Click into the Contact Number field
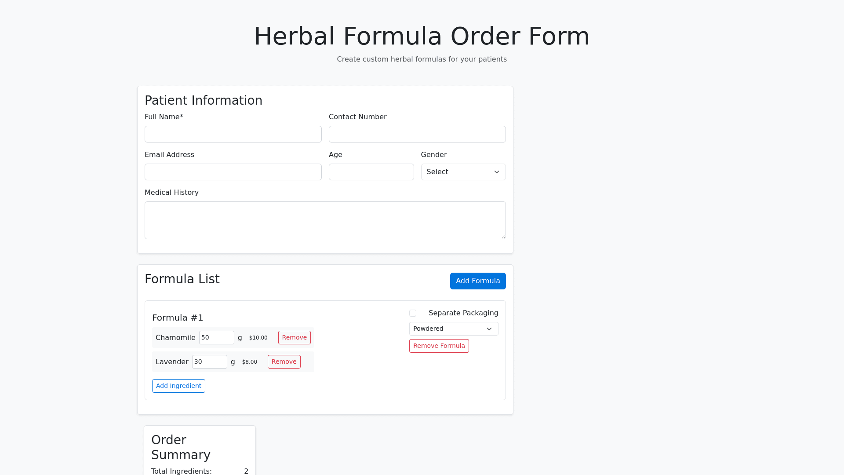This screenshot has height=475, width=844. click(x=417, y=134)
